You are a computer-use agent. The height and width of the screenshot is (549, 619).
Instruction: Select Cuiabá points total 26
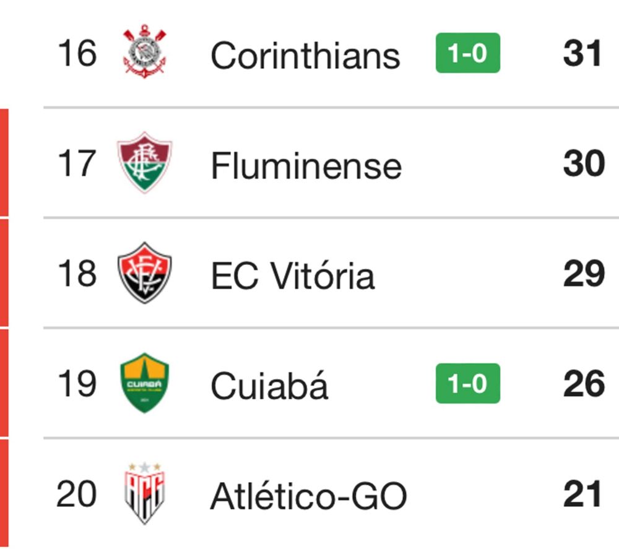coord(584,383)
